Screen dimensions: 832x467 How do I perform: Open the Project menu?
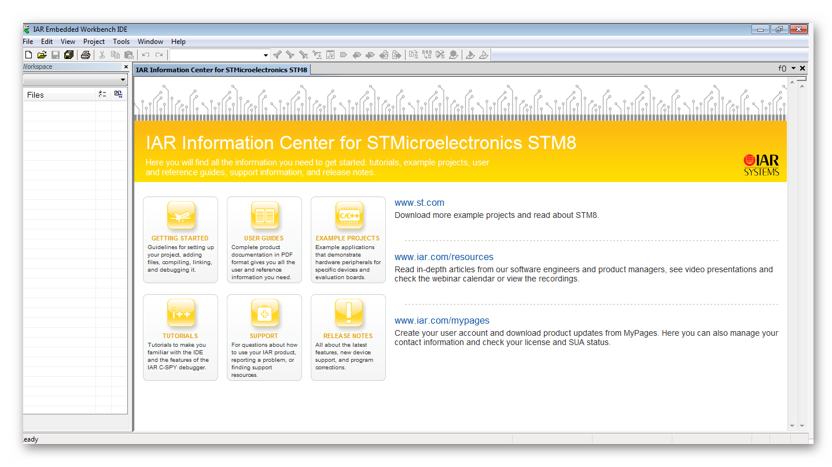coord(94,41)
